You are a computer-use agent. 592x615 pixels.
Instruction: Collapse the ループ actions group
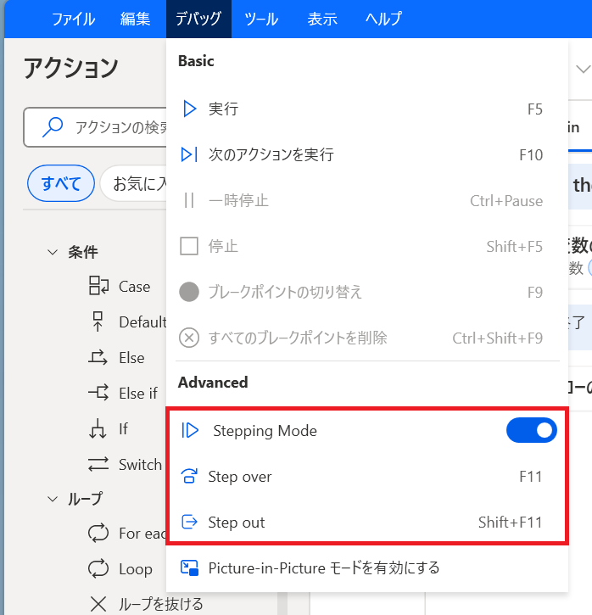click(52, 499)
